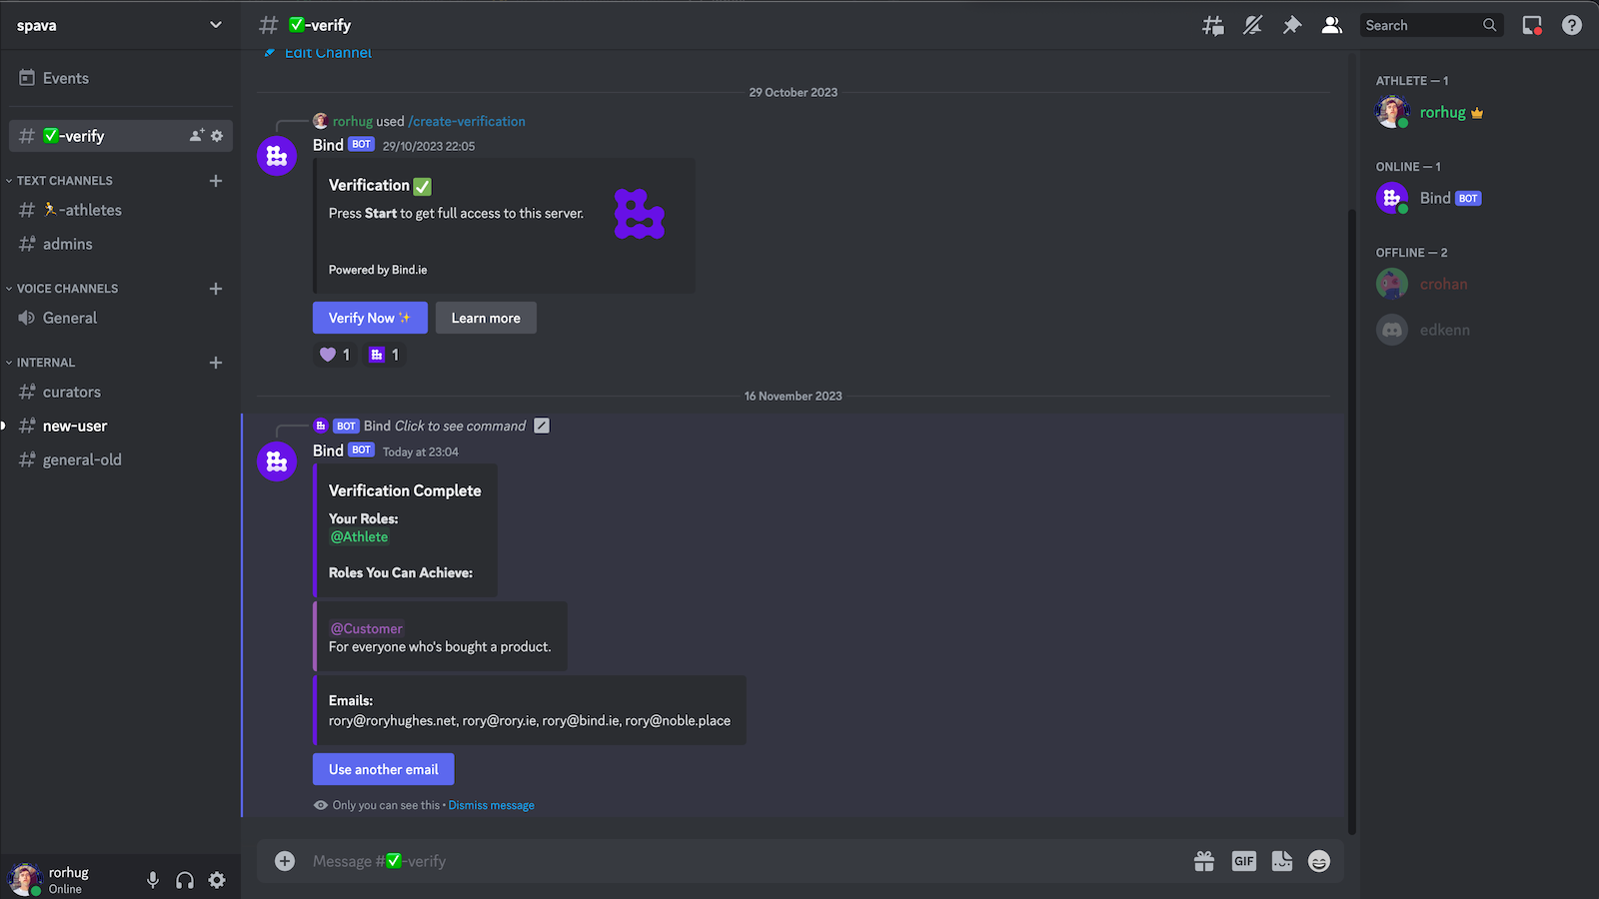Click 'Click to see command' reply text

click(460, 426)
